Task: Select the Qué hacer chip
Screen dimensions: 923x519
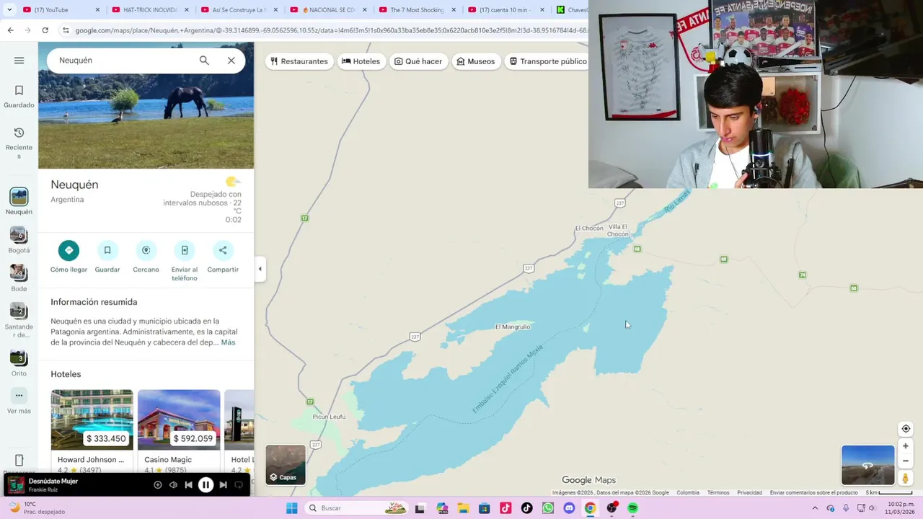Action: (x=418, y=61)
